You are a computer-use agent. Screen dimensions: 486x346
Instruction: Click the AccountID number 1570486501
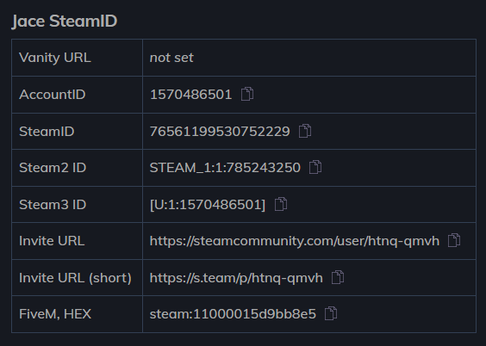[x=191, y=95]
